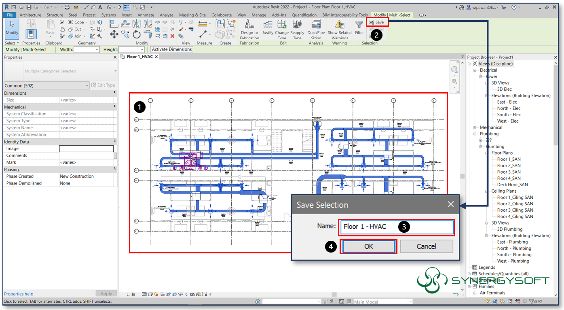
Task: Toggle shadows in the view control bar
Action: (163, 294)
